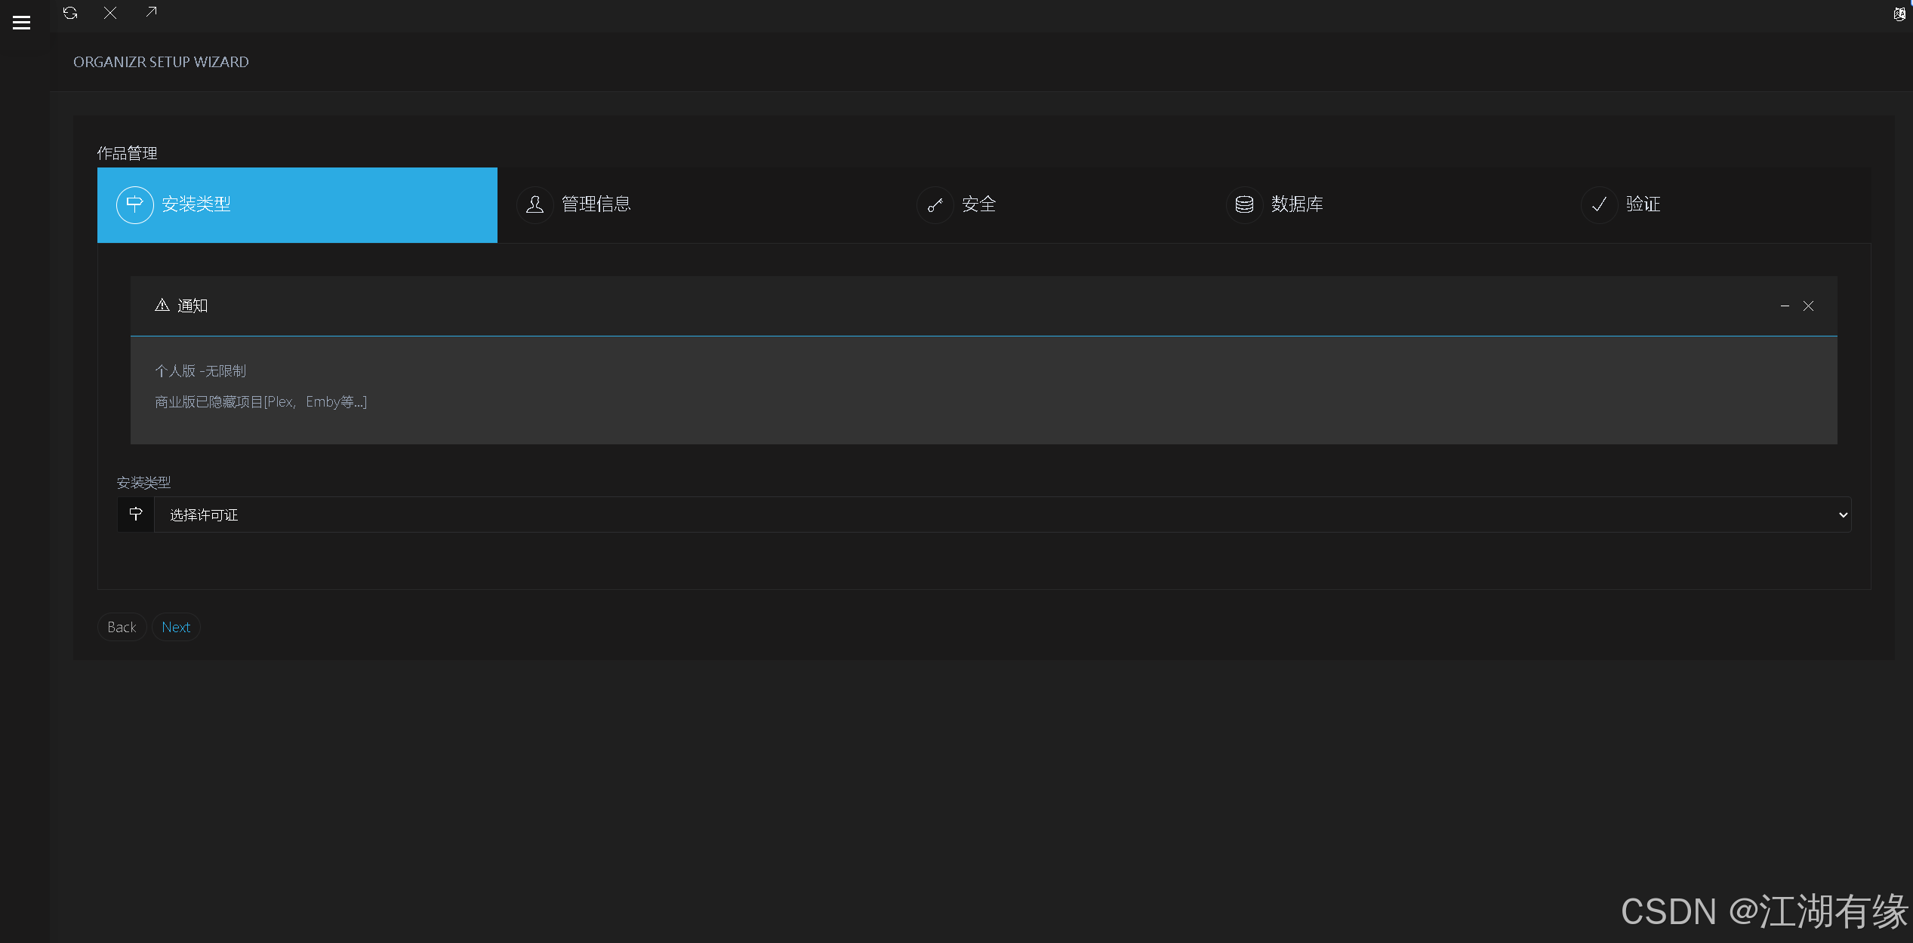The image size is (1913, 943).
Task: Click the checkmark icon for 验证
Action: click(x=1599, y=204)
